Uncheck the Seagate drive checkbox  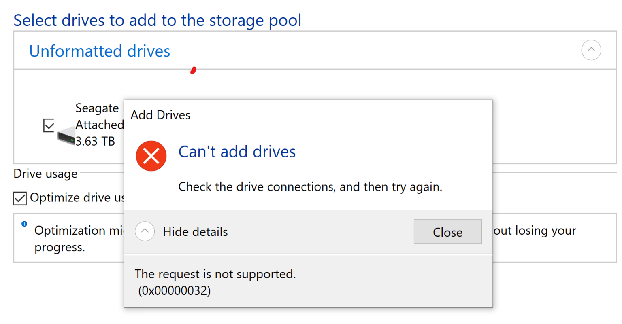[x=49, y=125]
